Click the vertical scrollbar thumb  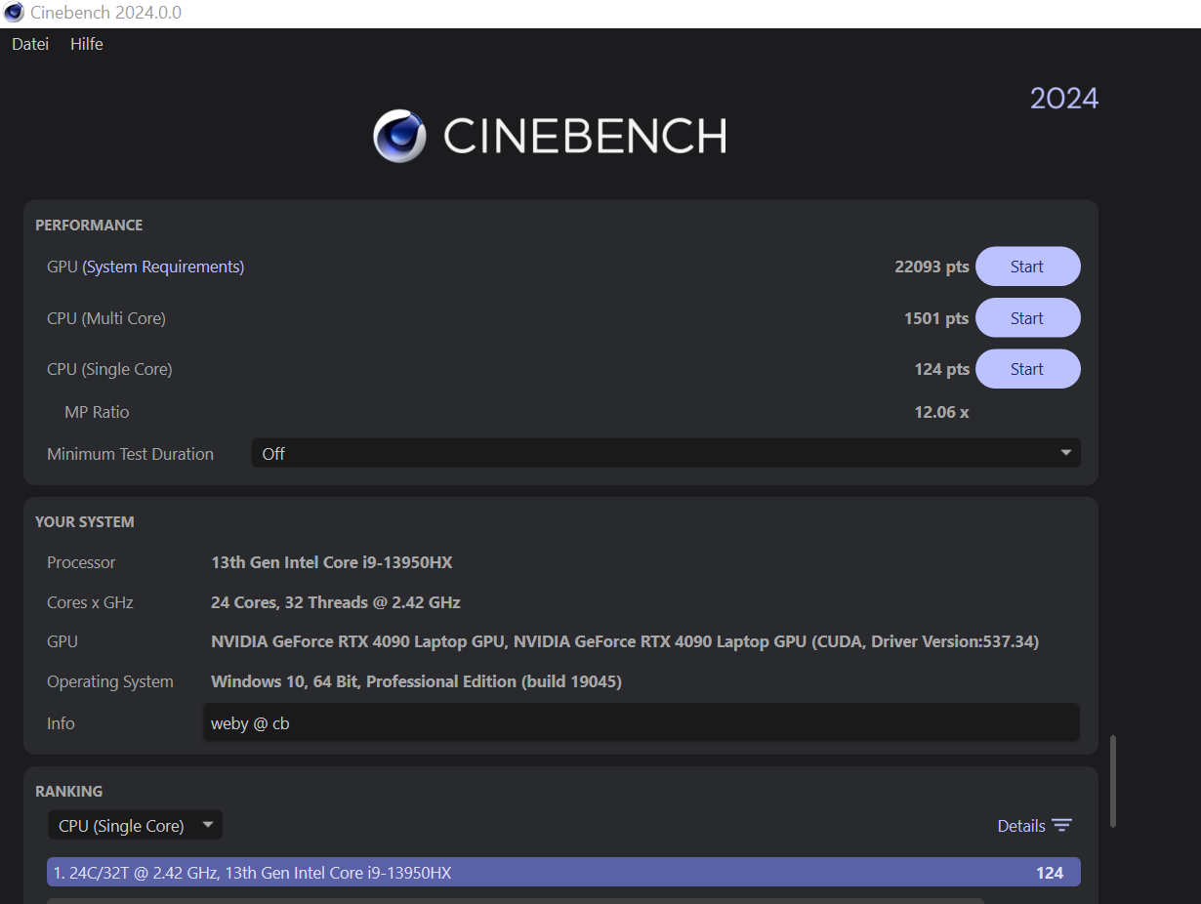(1113, 781)
